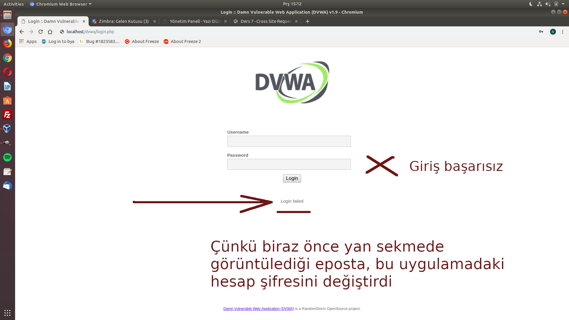
Task: Open Damn Vulnerable Web Application footer link
Action: (x=258, y=309)
